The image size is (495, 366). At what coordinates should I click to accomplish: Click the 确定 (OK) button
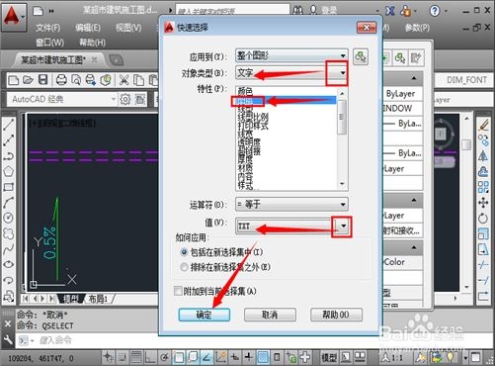[x=205, y=315]
